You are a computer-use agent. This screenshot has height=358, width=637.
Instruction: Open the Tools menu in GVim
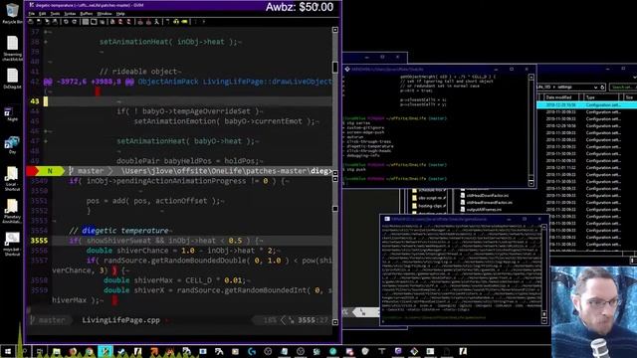(55, 14)
